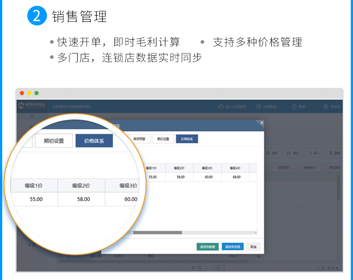Screen dimensions: 353x280
Task: Click the 采购单价 column header in background
Action: tap(284, 167)
